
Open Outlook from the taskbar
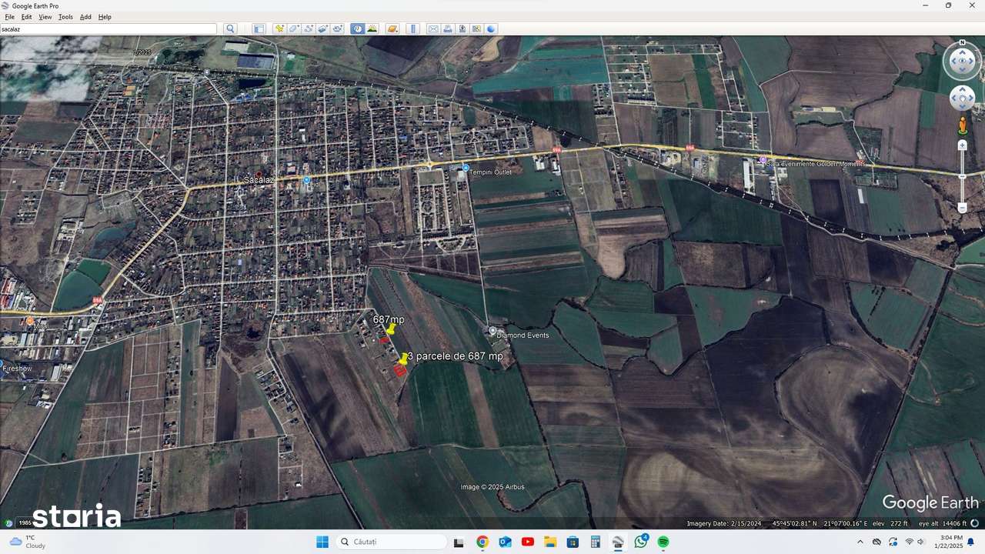pos(505,542)
